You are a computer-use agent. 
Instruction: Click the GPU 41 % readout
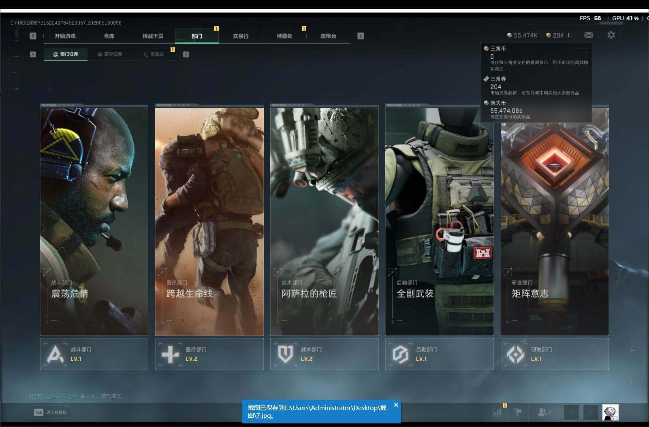coord(626,18)
